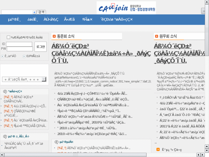209x157 pixels.
Task: Open the ID/PW find link
Action: click(33, 56)
